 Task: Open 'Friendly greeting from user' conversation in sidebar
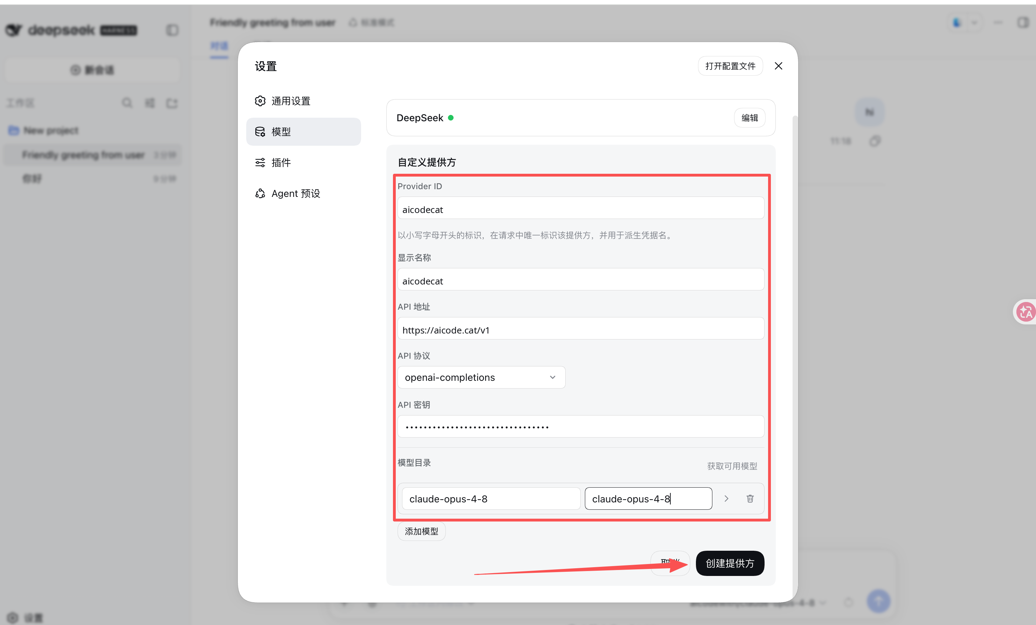click(x=92, y=155)
